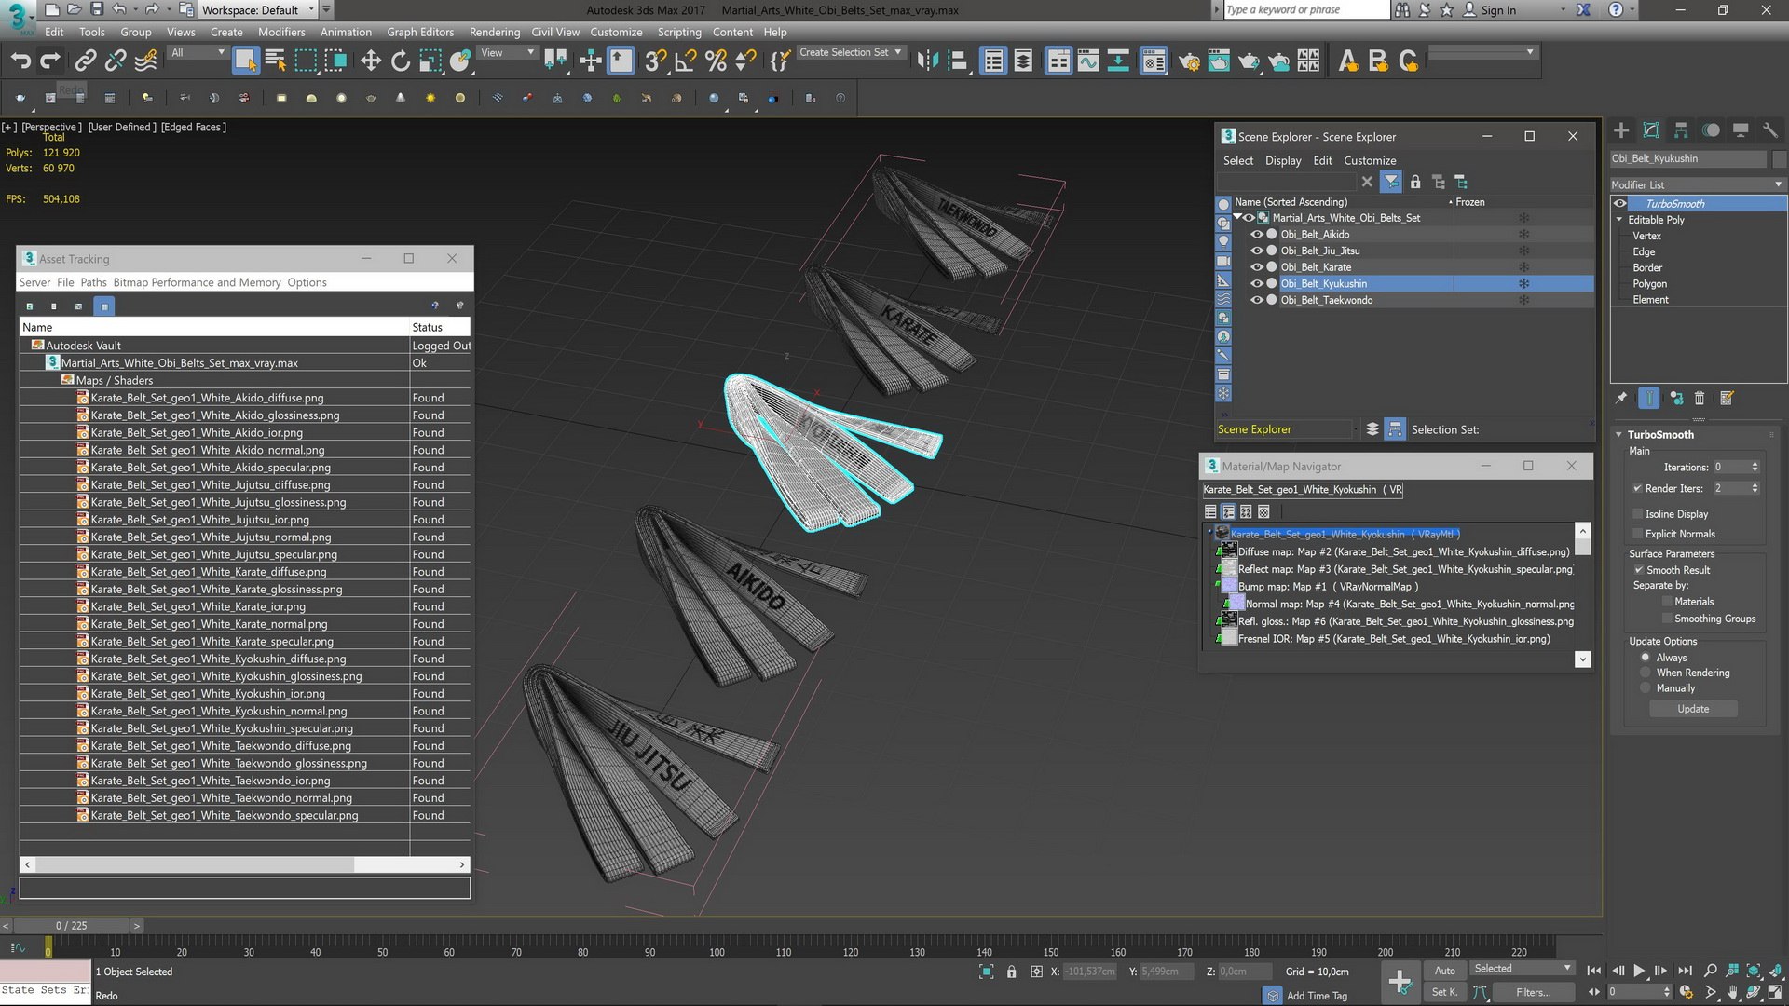Hide the Obi_Belt_Karate object eye icon

[x=1256, y=267]
